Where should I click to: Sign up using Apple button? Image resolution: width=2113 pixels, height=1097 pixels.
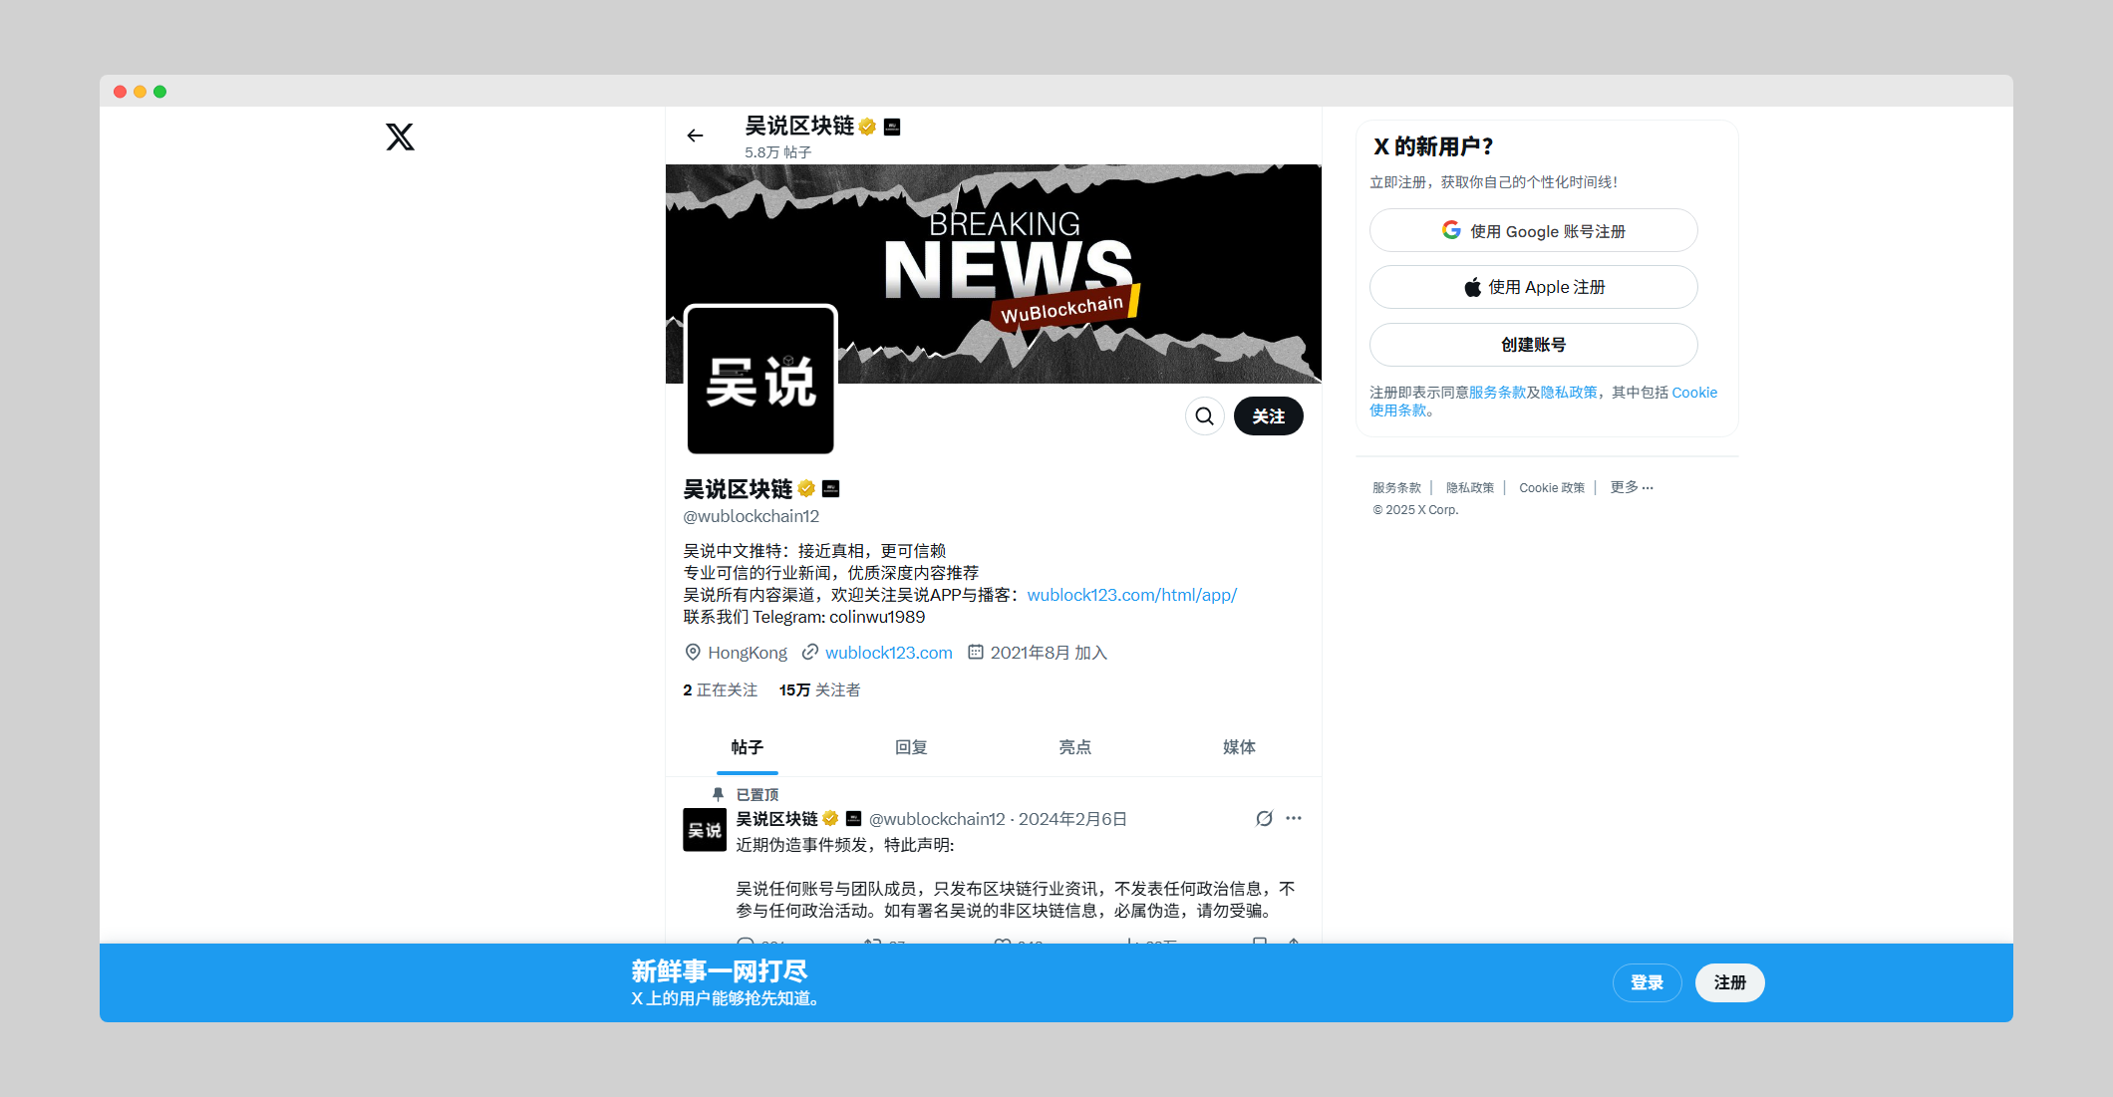coord(1533,287)
